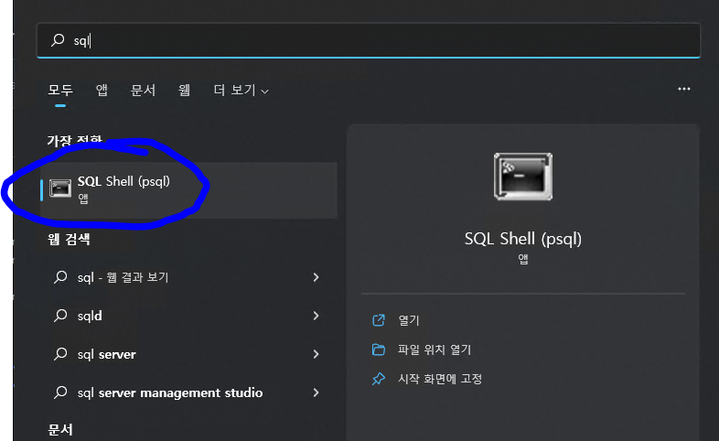
Task: Switch to the 문서 tab
Action: click(x=143, y=90)
